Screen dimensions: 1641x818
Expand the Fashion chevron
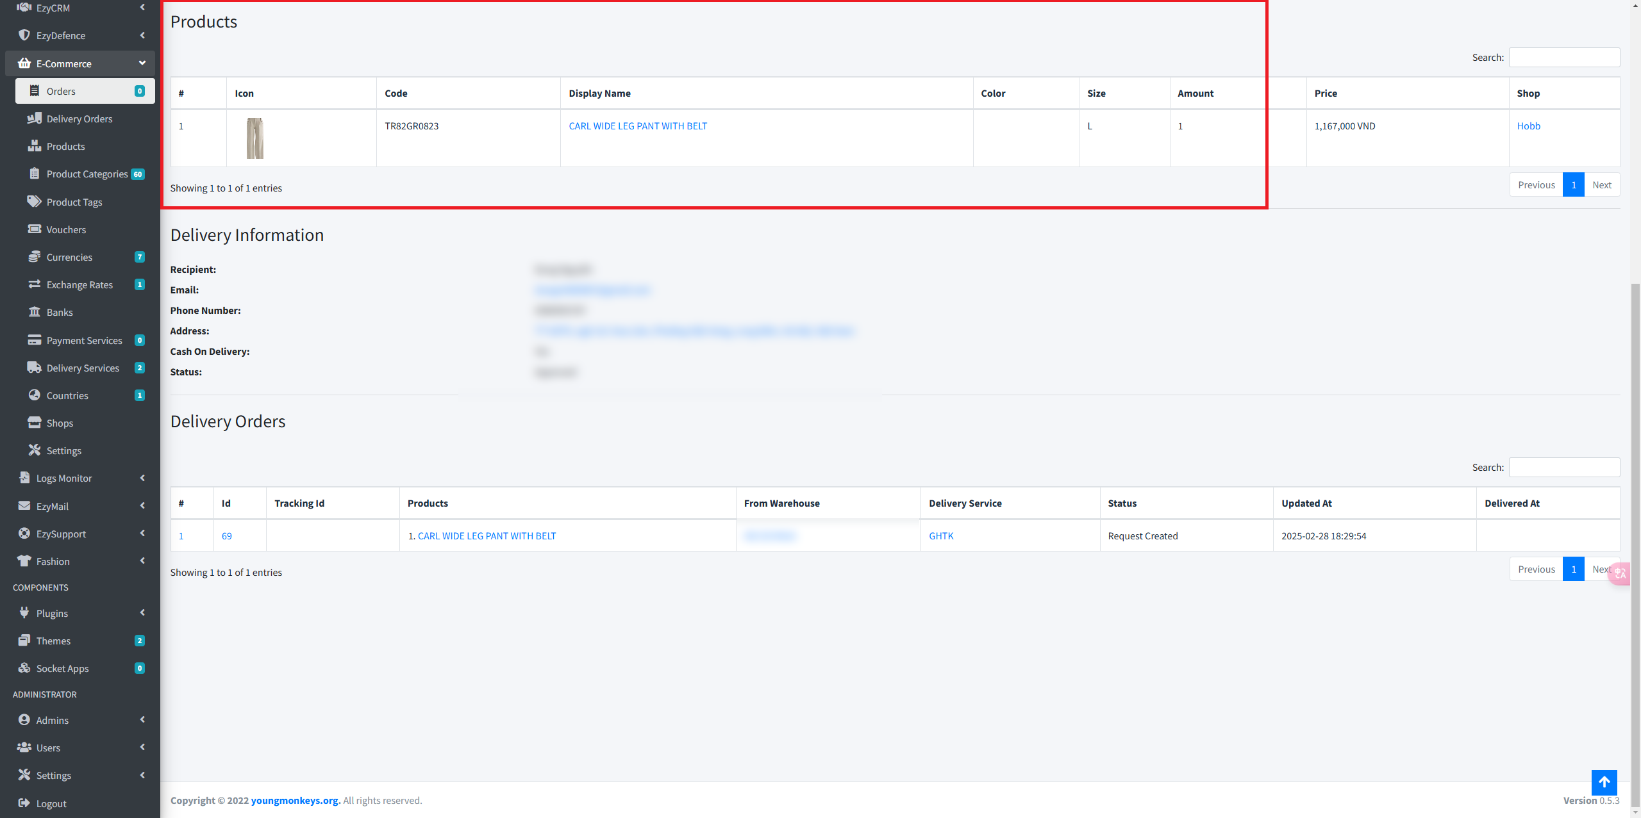pyautogui.click(x=142, y=560)
